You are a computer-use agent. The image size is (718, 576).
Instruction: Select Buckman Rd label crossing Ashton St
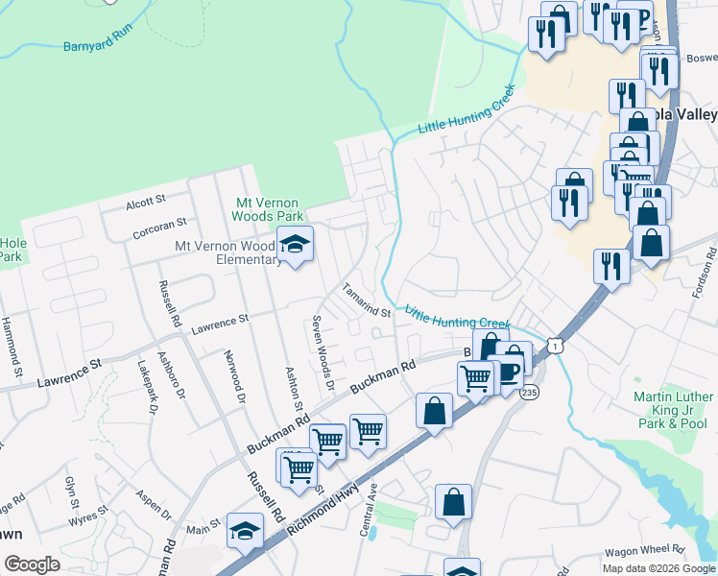click(278, 434)
